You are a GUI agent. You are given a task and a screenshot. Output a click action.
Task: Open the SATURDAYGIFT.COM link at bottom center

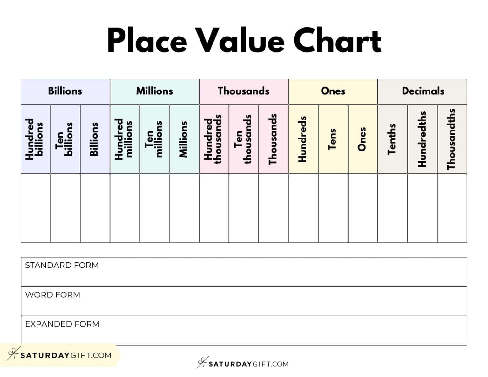pyautogui.click(x=248, y=364)
